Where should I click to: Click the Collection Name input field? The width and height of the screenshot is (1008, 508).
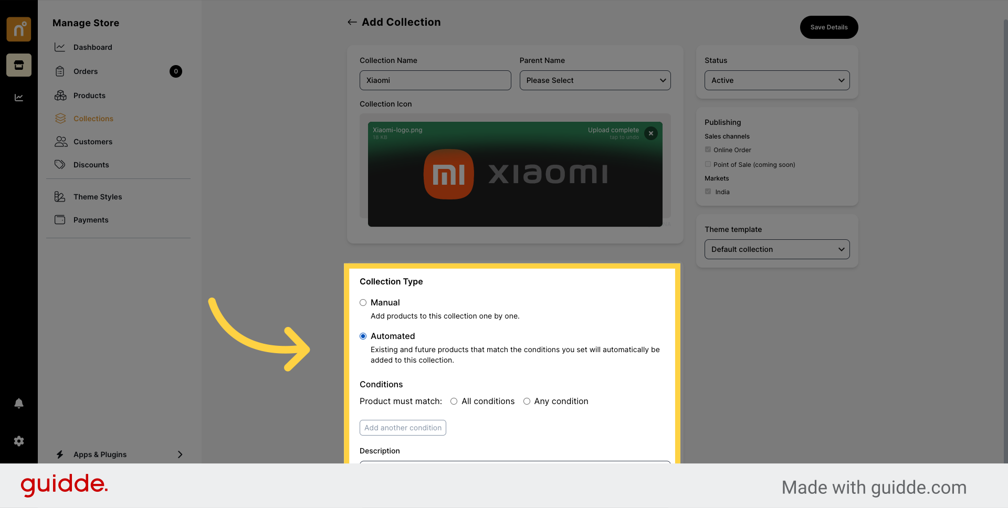pyautogui.click(x=435, y=80)
